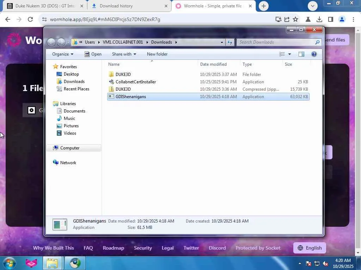
Task: Switch to the Download history tab
Action: pos(129,6)
